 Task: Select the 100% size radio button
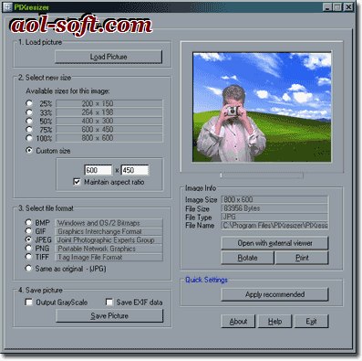tap(29, 138)
